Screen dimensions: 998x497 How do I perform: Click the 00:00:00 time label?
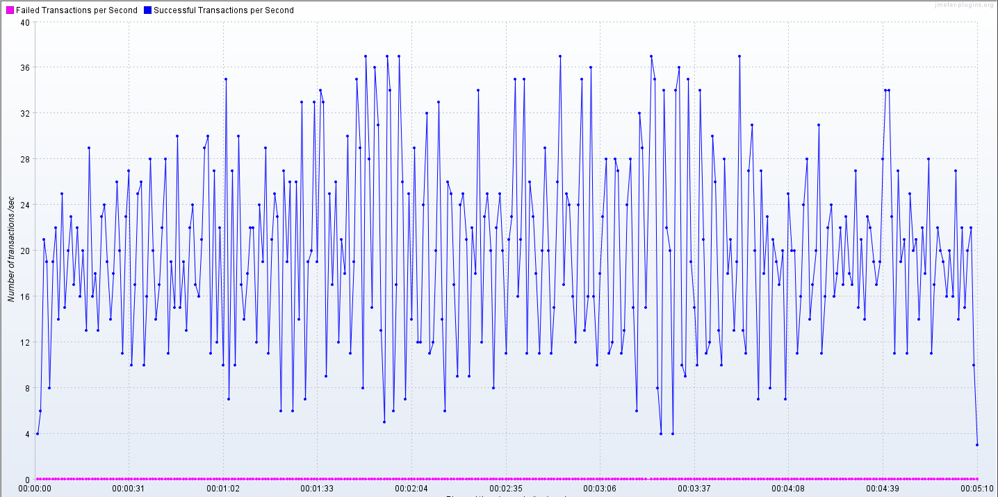click(x=35, y=489)
